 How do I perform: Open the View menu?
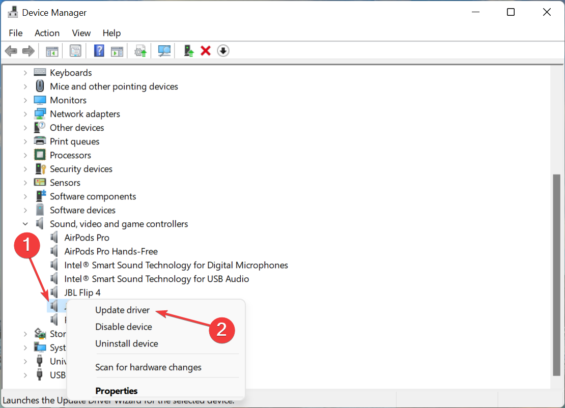(81, 33)
